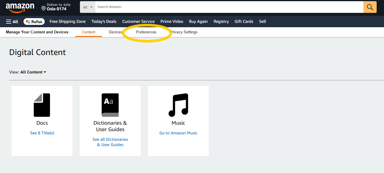Image resolution: width=384 pixels, height=173 pixels.
Task: Open Customer Service page
Action: pos(138,21)
